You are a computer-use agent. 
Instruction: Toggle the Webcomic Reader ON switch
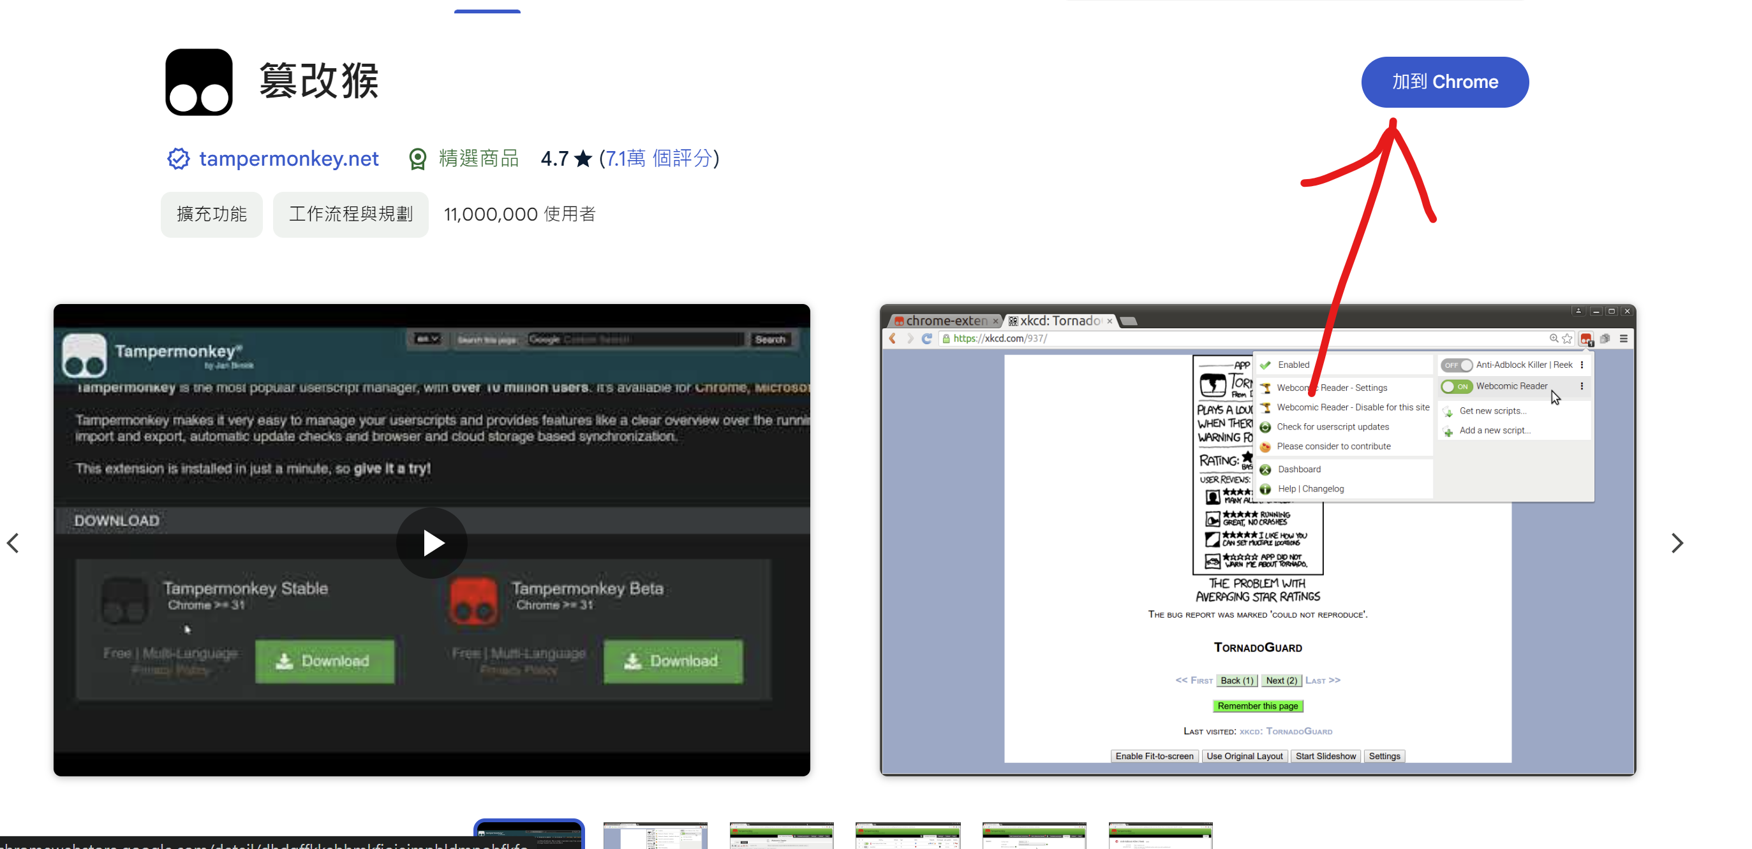click(1455, 386)
